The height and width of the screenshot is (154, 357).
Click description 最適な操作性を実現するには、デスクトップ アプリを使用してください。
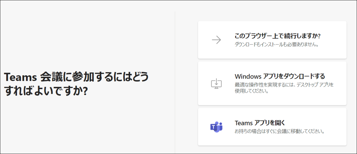pyautogui.click(x=284, y=88)
